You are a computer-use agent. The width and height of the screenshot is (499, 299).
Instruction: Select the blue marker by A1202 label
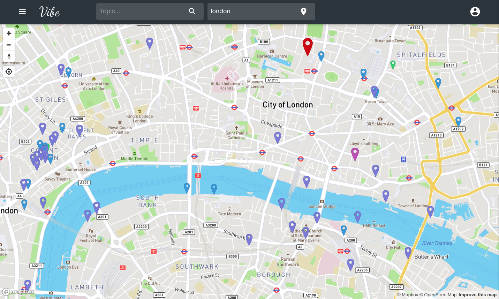coord(459,122)
